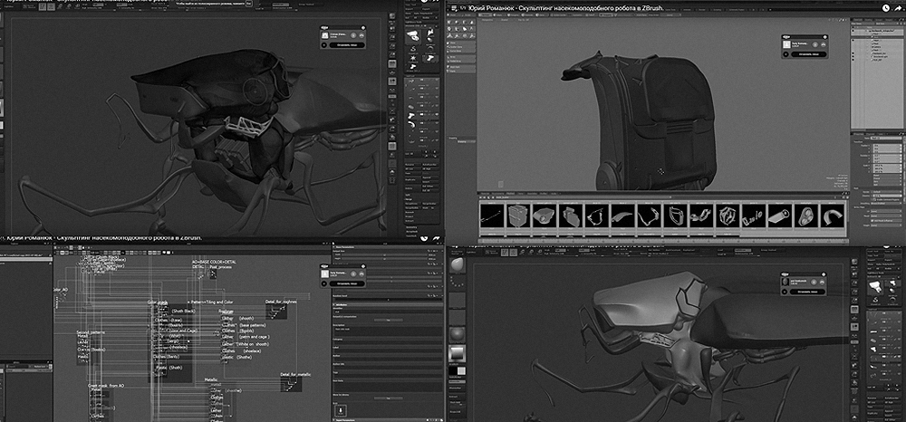The height and width of the screenshot is (422, 906).
Task: Select large current tool thumbnail in top-left ZBrush
Action: [x=412, y=36]
